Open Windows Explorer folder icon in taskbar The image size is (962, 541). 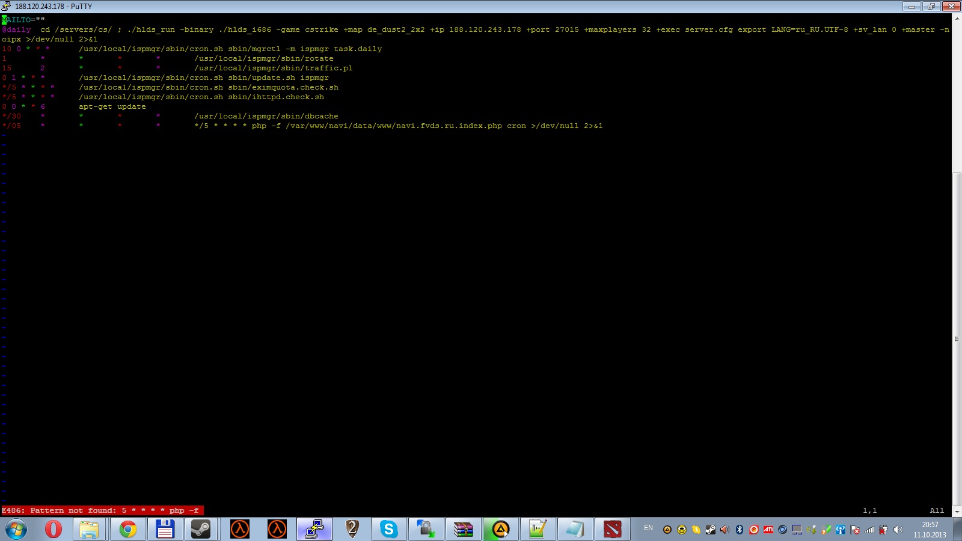point(89,529)
